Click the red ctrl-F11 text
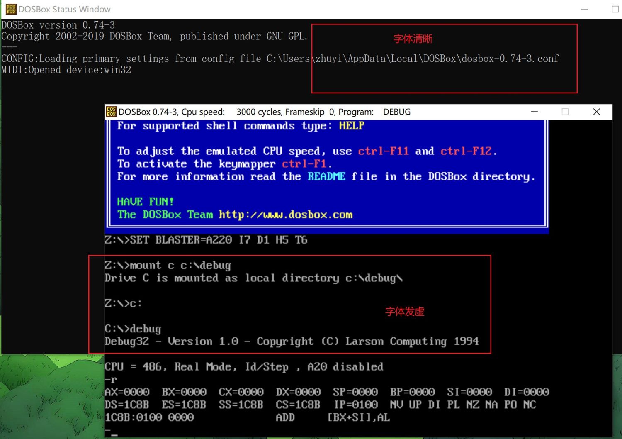 pyautogui.click(x=383, y=151)
